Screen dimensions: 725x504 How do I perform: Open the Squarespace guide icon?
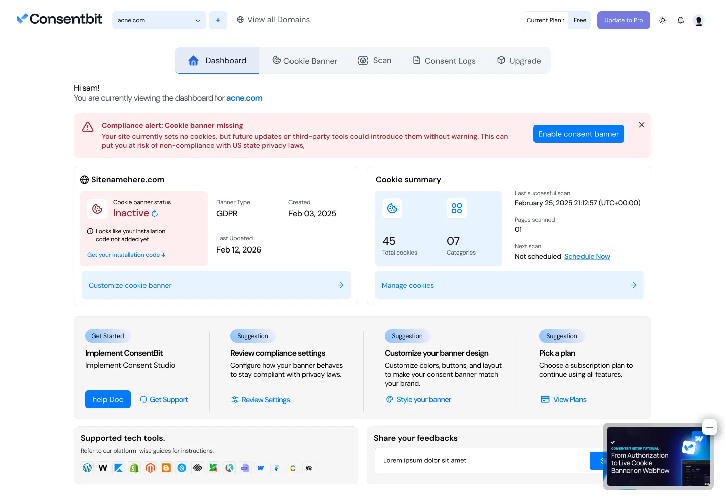[x=198, y=468]
